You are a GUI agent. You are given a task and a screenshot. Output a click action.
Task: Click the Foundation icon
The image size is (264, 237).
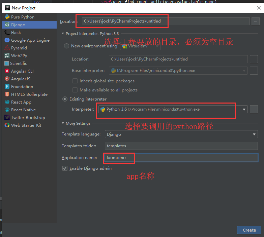click(7, 86)
